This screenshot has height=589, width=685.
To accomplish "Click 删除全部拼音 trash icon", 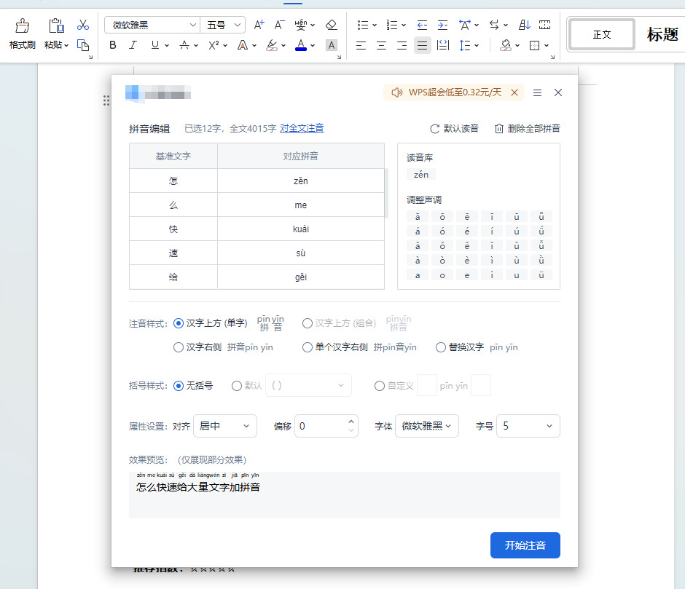I will (499, 128).
